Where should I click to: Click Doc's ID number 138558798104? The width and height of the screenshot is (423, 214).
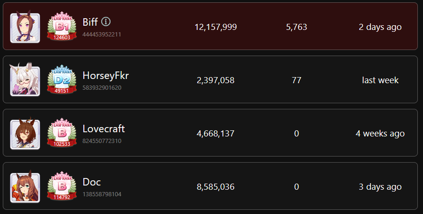pyautogui.click(x=102, y=194)
